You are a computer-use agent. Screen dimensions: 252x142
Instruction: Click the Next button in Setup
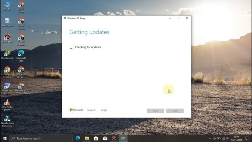point(175,111)
